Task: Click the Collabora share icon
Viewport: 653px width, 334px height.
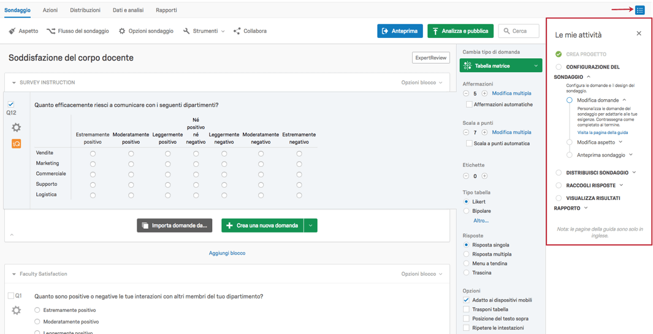Action: click(x=237, y=31)
